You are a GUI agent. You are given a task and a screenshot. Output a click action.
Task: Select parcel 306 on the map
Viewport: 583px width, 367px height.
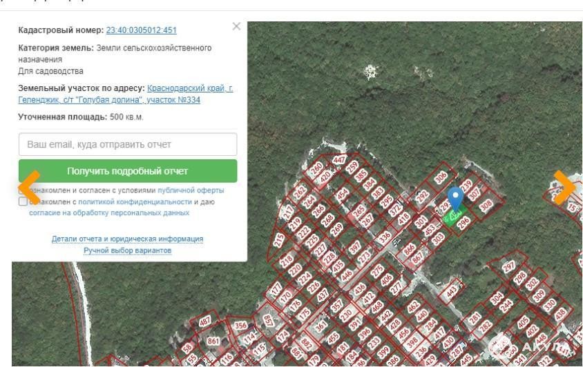441,179
